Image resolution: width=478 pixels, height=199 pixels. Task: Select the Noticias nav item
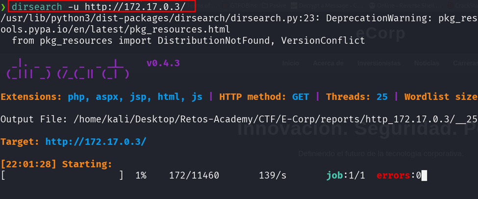pyautogui.click(x=426, y=63)
